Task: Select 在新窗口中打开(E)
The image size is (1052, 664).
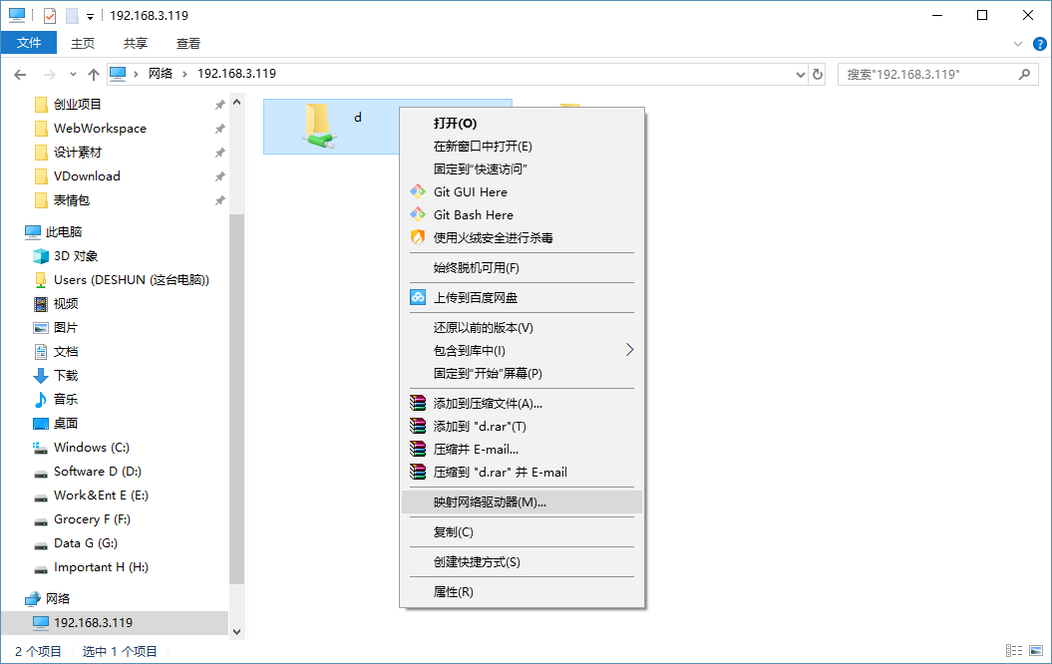Action: tap(522, 147)
